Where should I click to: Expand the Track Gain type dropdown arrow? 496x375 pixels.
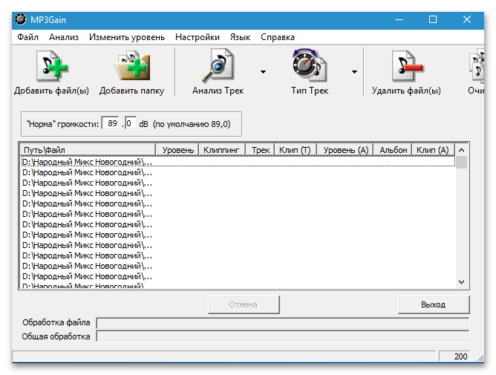[x=354, y=72]
